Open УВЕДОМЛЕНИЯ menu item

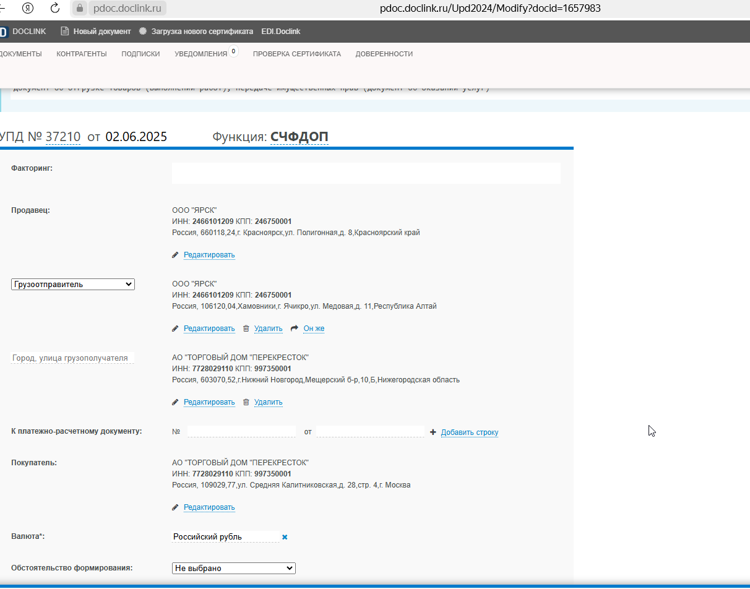201,54
